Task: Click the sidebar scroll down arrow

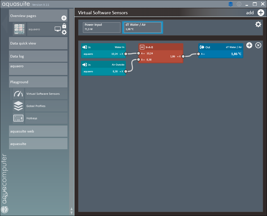Action: coord(71,213)
